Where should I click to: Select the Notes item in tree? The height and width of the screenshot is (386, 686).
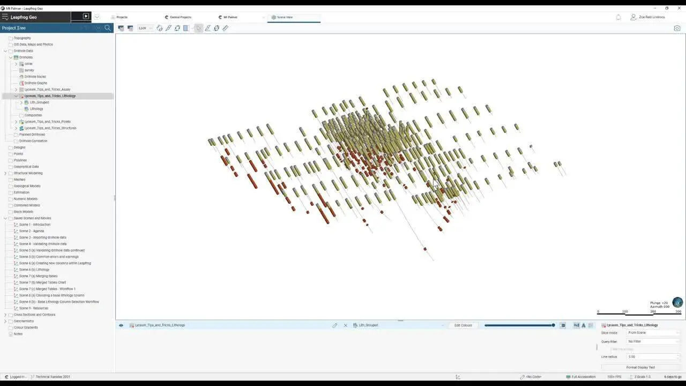[18, 334]
